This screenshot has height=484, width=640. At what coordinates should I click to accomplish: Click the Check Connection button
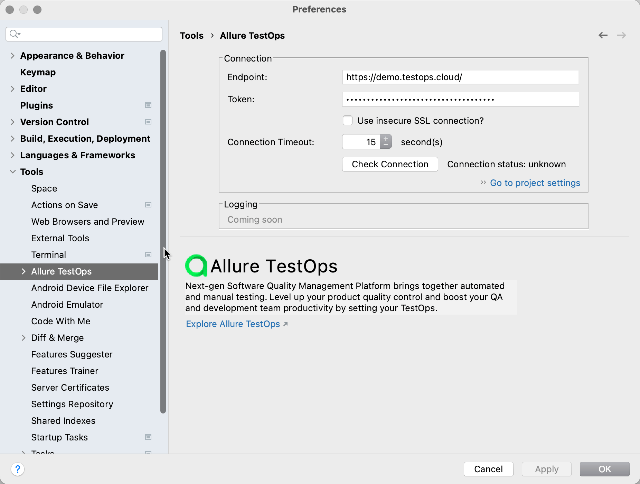click(x=390, y=164)
